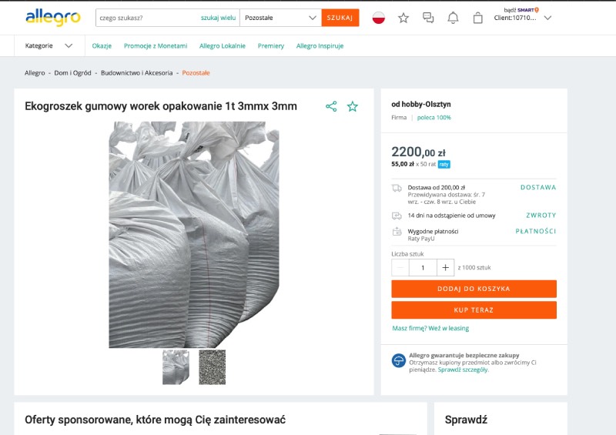Open Okazje navigation tab
616x435 pixels.
point(102,45)
